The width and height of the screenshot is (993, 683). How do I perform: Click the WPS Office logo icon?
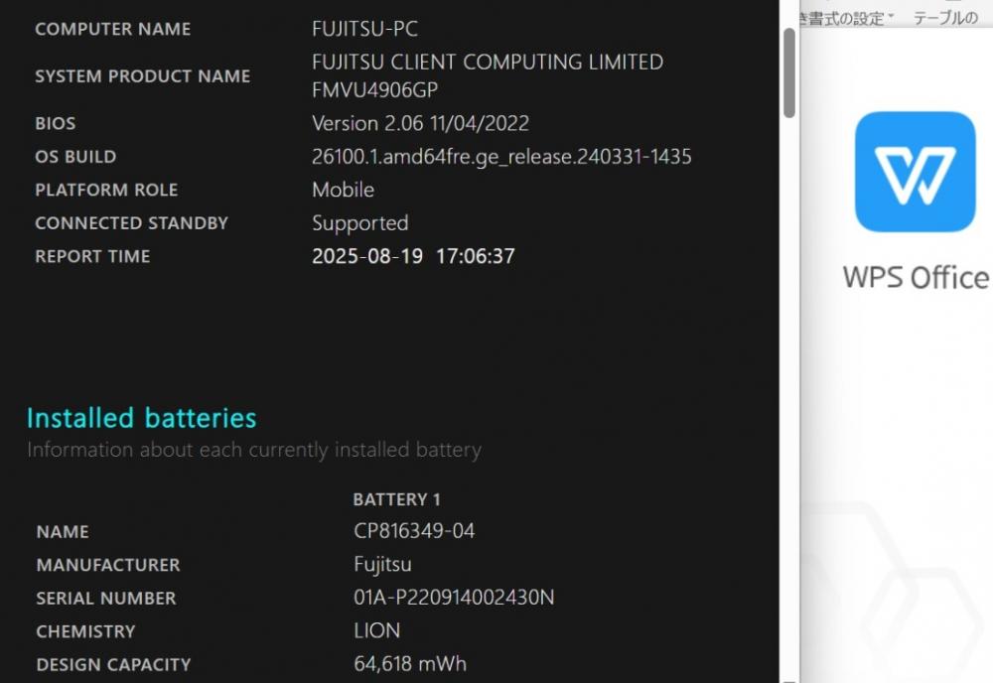pyautogui.click(x=915, y=172)
